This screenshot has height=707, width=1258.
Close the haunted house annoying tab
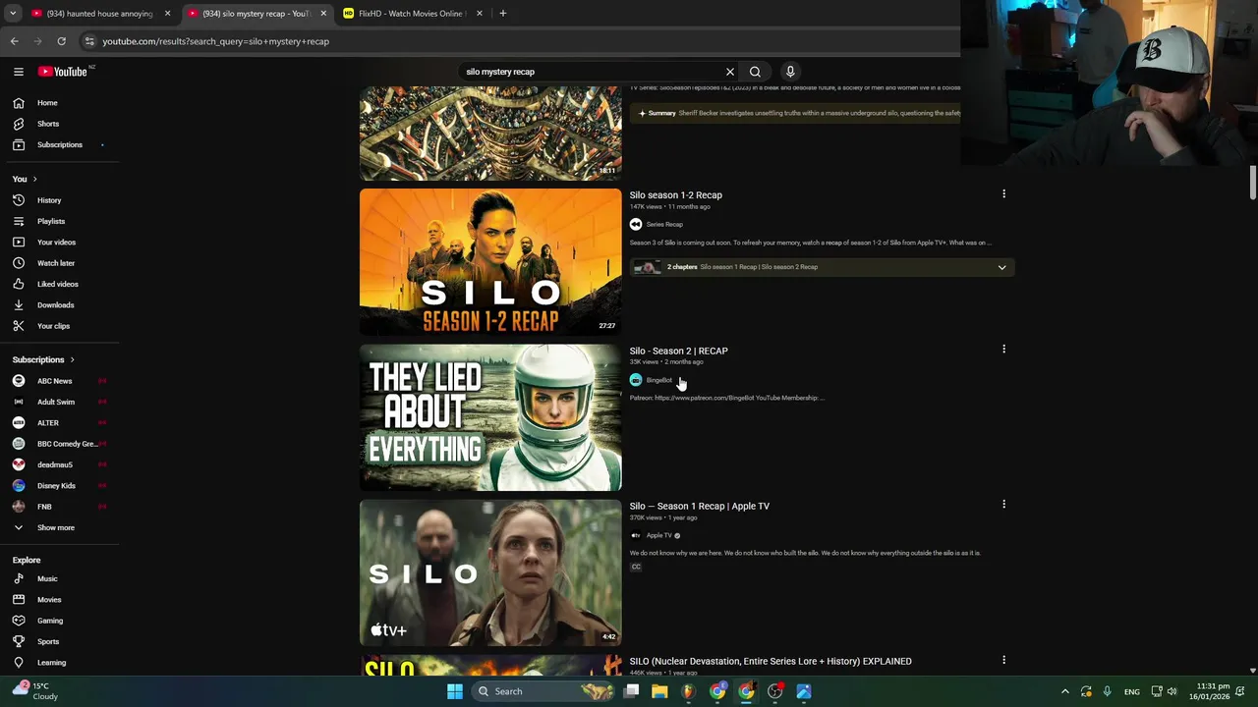[x=167, y=14]
